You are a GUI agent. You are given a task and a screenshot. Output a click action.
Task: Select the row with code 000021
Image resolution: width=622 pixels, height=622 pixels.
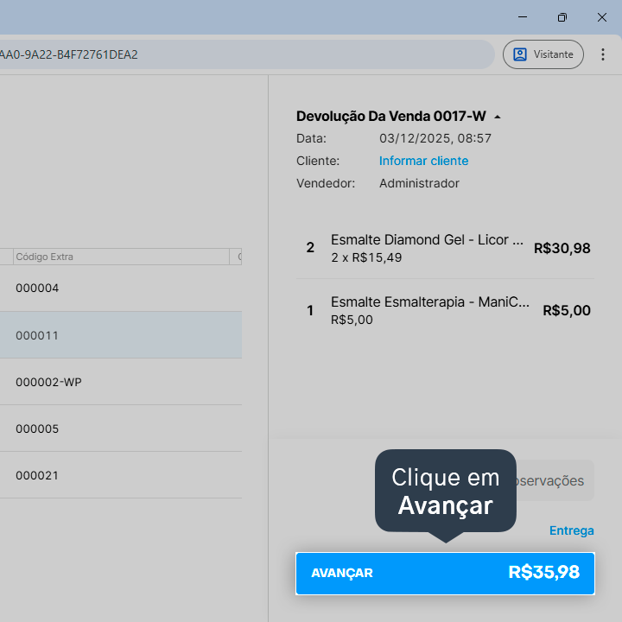click(121, 475)
